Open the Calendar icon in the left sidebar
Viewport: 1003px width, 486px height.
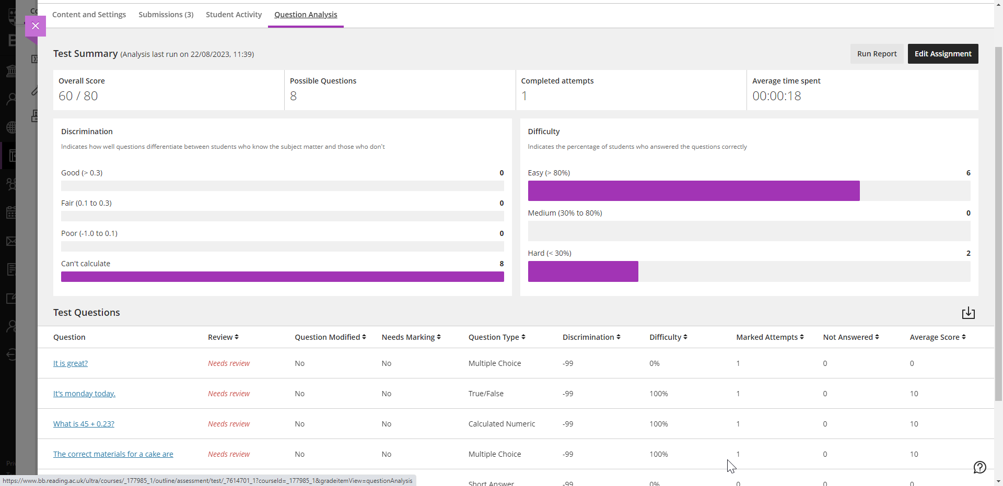[11, 212]
